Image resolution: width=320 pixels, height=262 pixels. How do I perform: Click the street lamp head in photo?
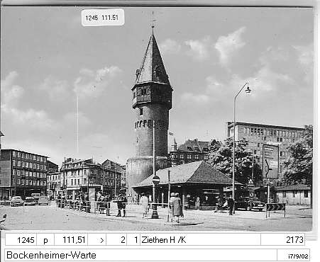coord(248,90)
